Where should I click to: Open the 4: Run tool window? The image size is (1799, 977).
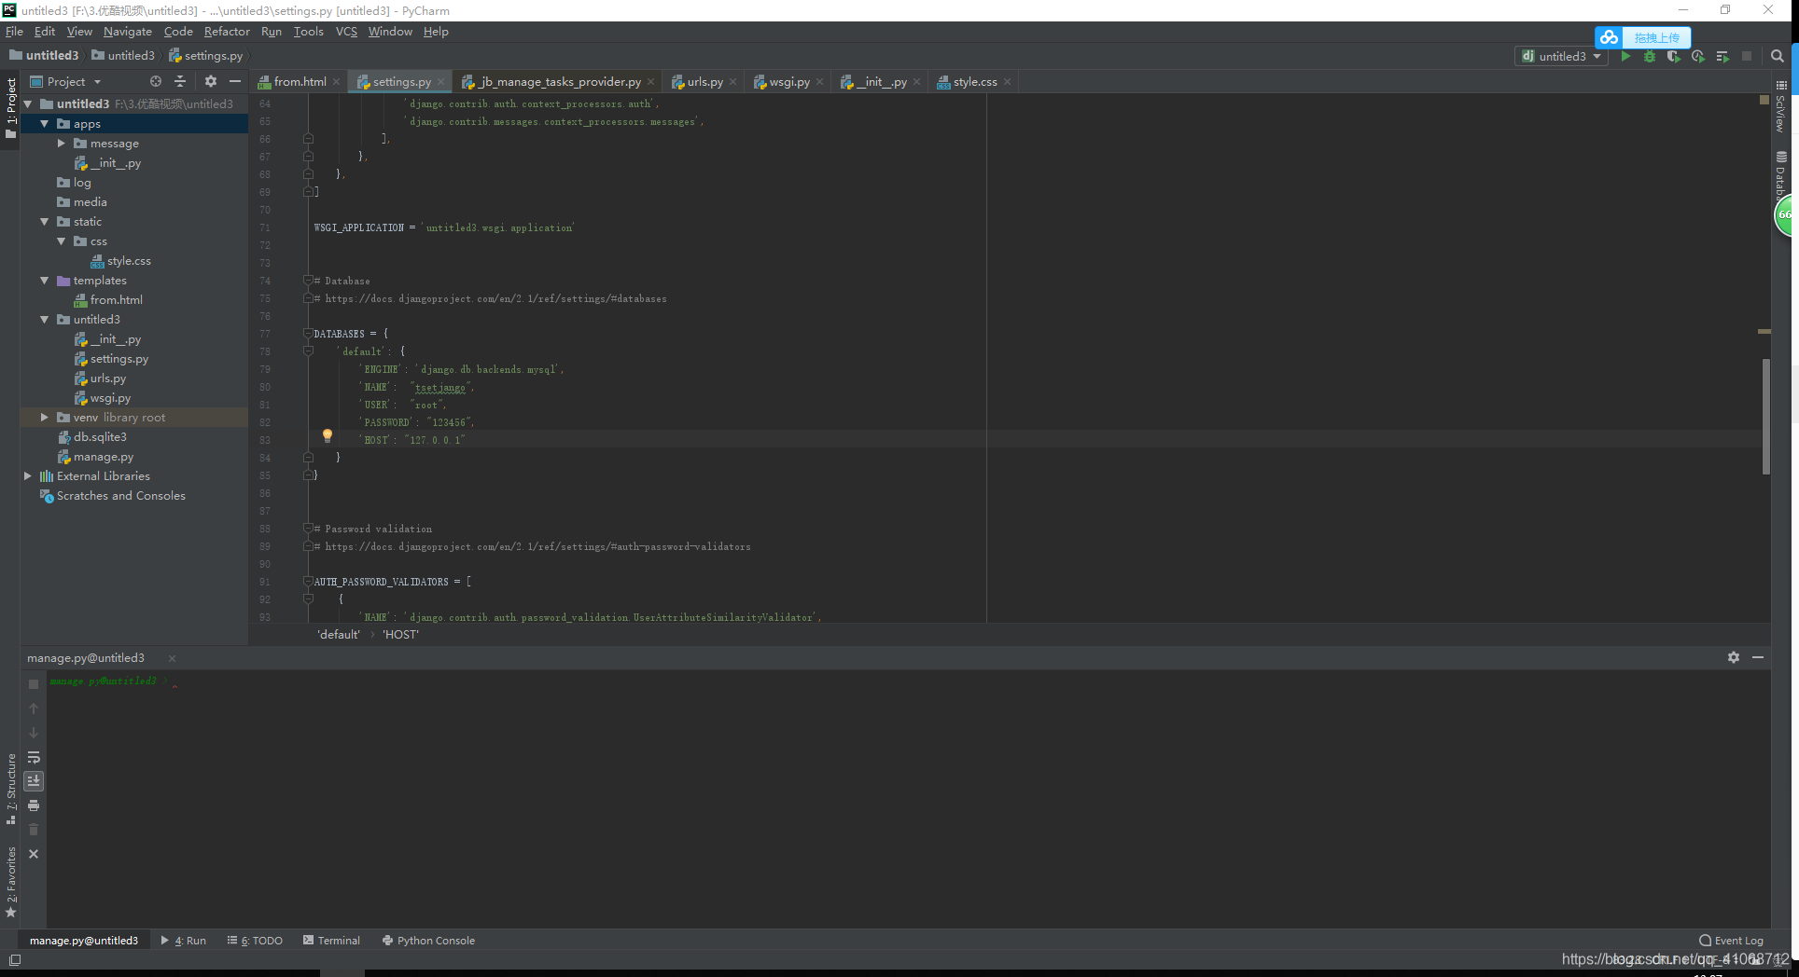coord(184,941)
